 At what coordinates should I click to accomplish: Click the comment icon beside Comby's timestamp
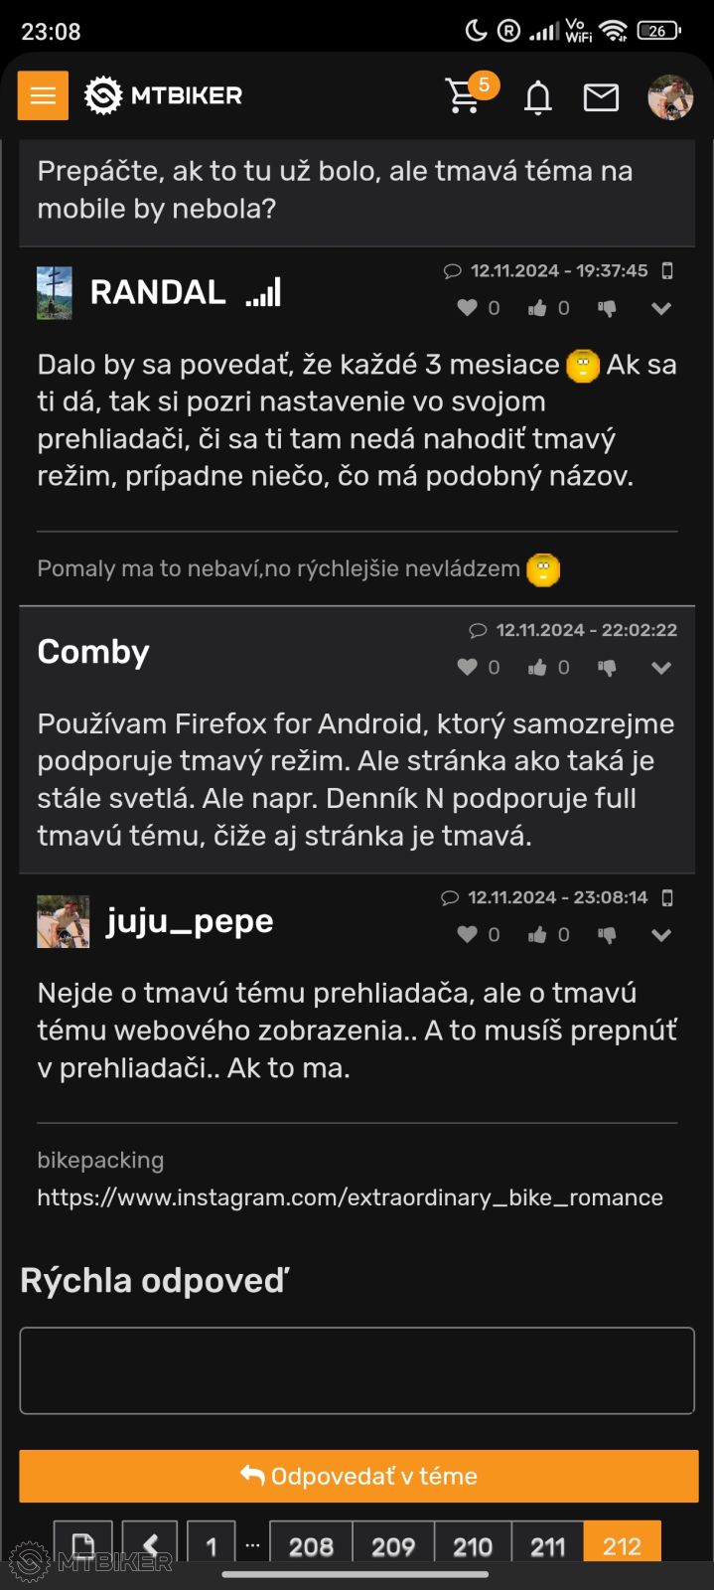pos(478,630)
